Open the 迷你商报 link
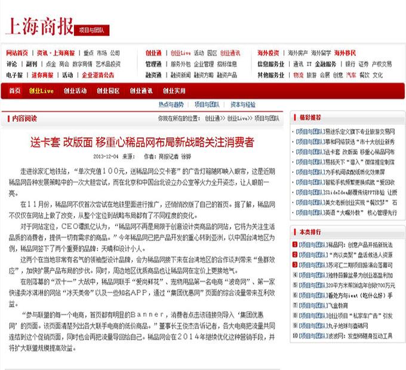 (42, 75)
